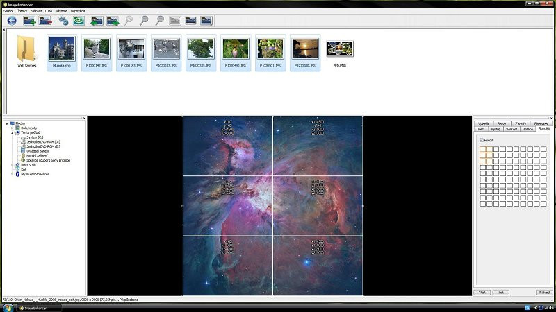Expand the Dokumenty tree node

pos(12,128)
